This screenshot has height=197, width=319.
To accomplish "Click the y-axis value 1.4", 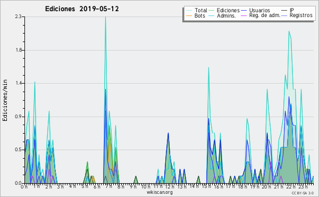I will [19, 83].
